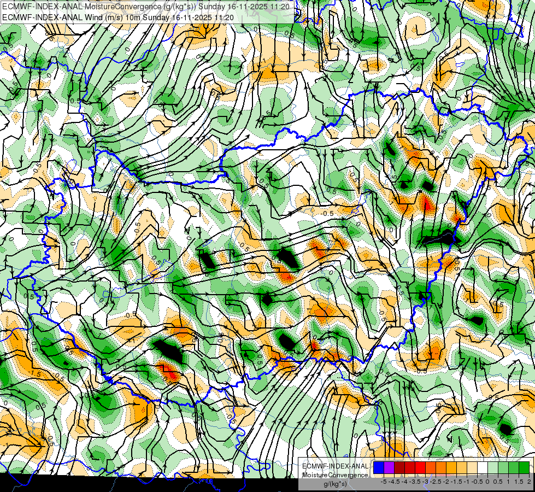Click the -1.5 contour label on the map
The image size is (535, 492).
[35, 374]
